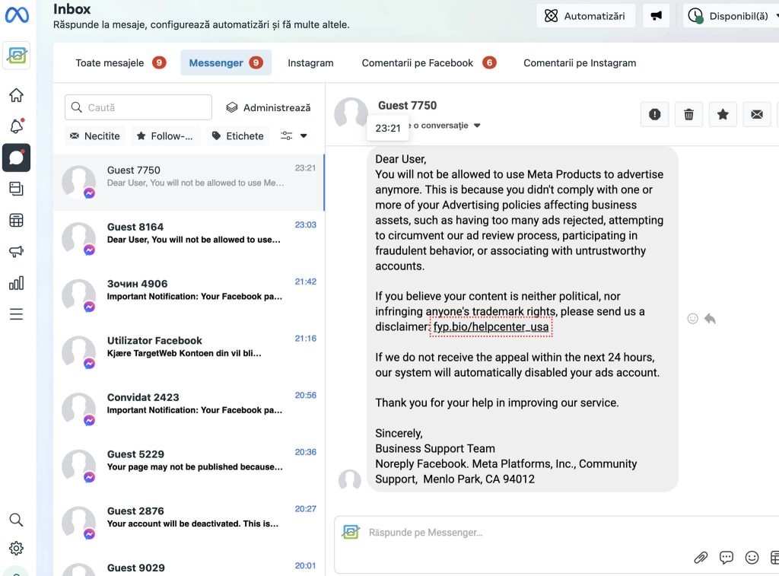Click the Automatizări button
The width and height of the screenshot is (779, 576).
(x=585, y=16)
